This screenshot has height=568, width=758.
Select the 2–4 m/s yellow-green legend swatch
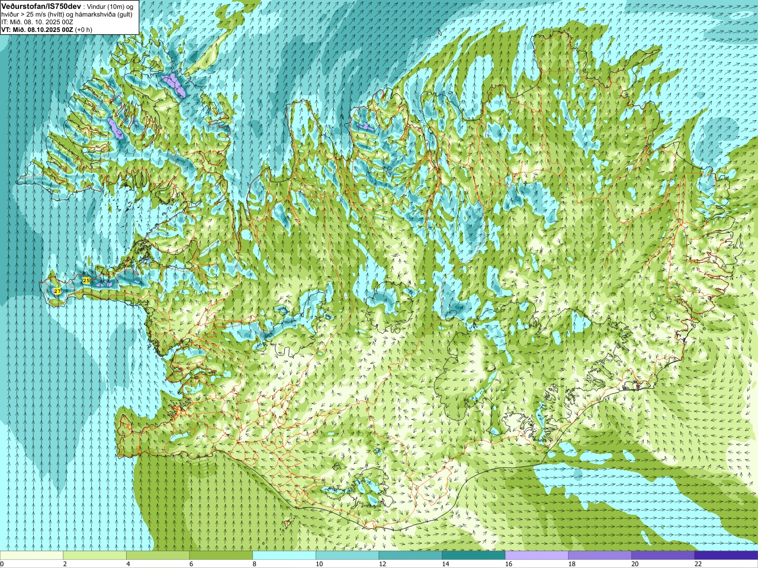point(95,556)
